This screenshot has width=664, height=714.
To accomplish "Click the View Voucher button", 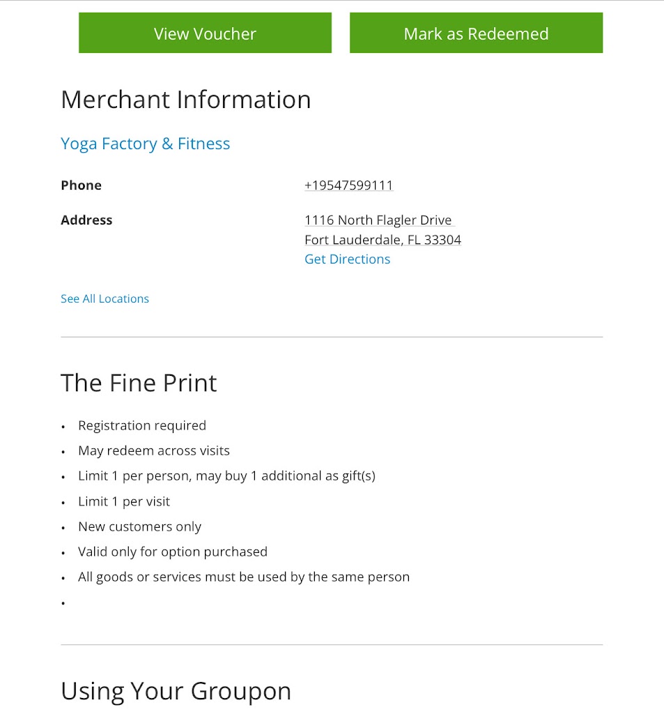I will tap(205, 33).
